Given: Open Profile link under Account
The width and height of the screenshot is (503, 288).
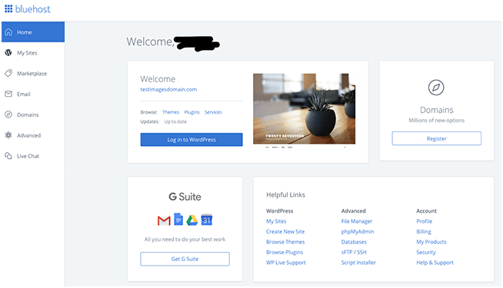Looking at the screenshot, I should point(424,221).
